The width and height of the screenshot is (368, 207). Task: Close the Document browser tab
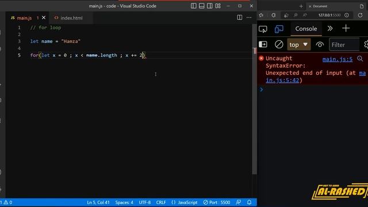click(310, 6)
